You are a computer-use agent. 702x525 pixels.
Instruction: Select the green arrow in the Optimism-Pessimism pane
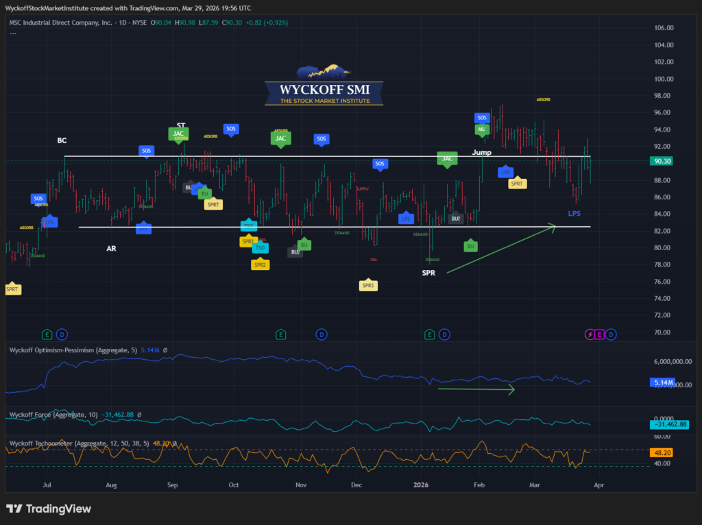coord(476,390)
